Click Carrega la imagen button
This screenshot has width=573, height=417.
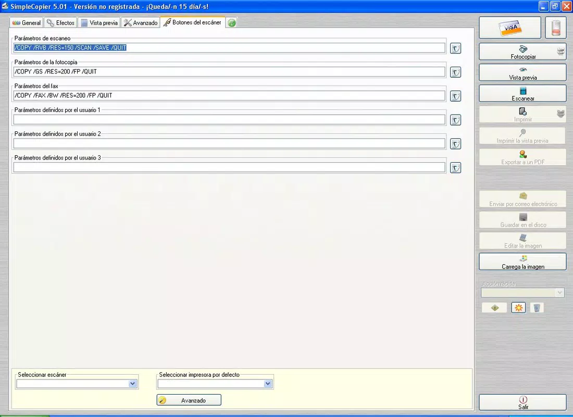pos(523,262)
